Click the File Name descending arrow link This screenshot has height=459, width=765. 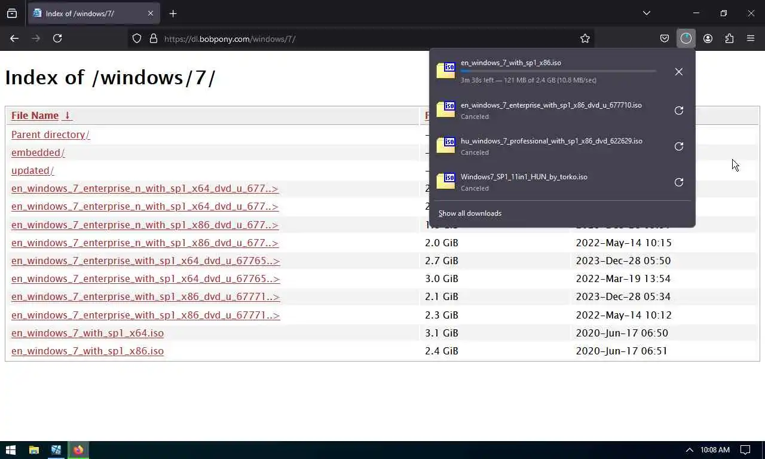point(67,115)
